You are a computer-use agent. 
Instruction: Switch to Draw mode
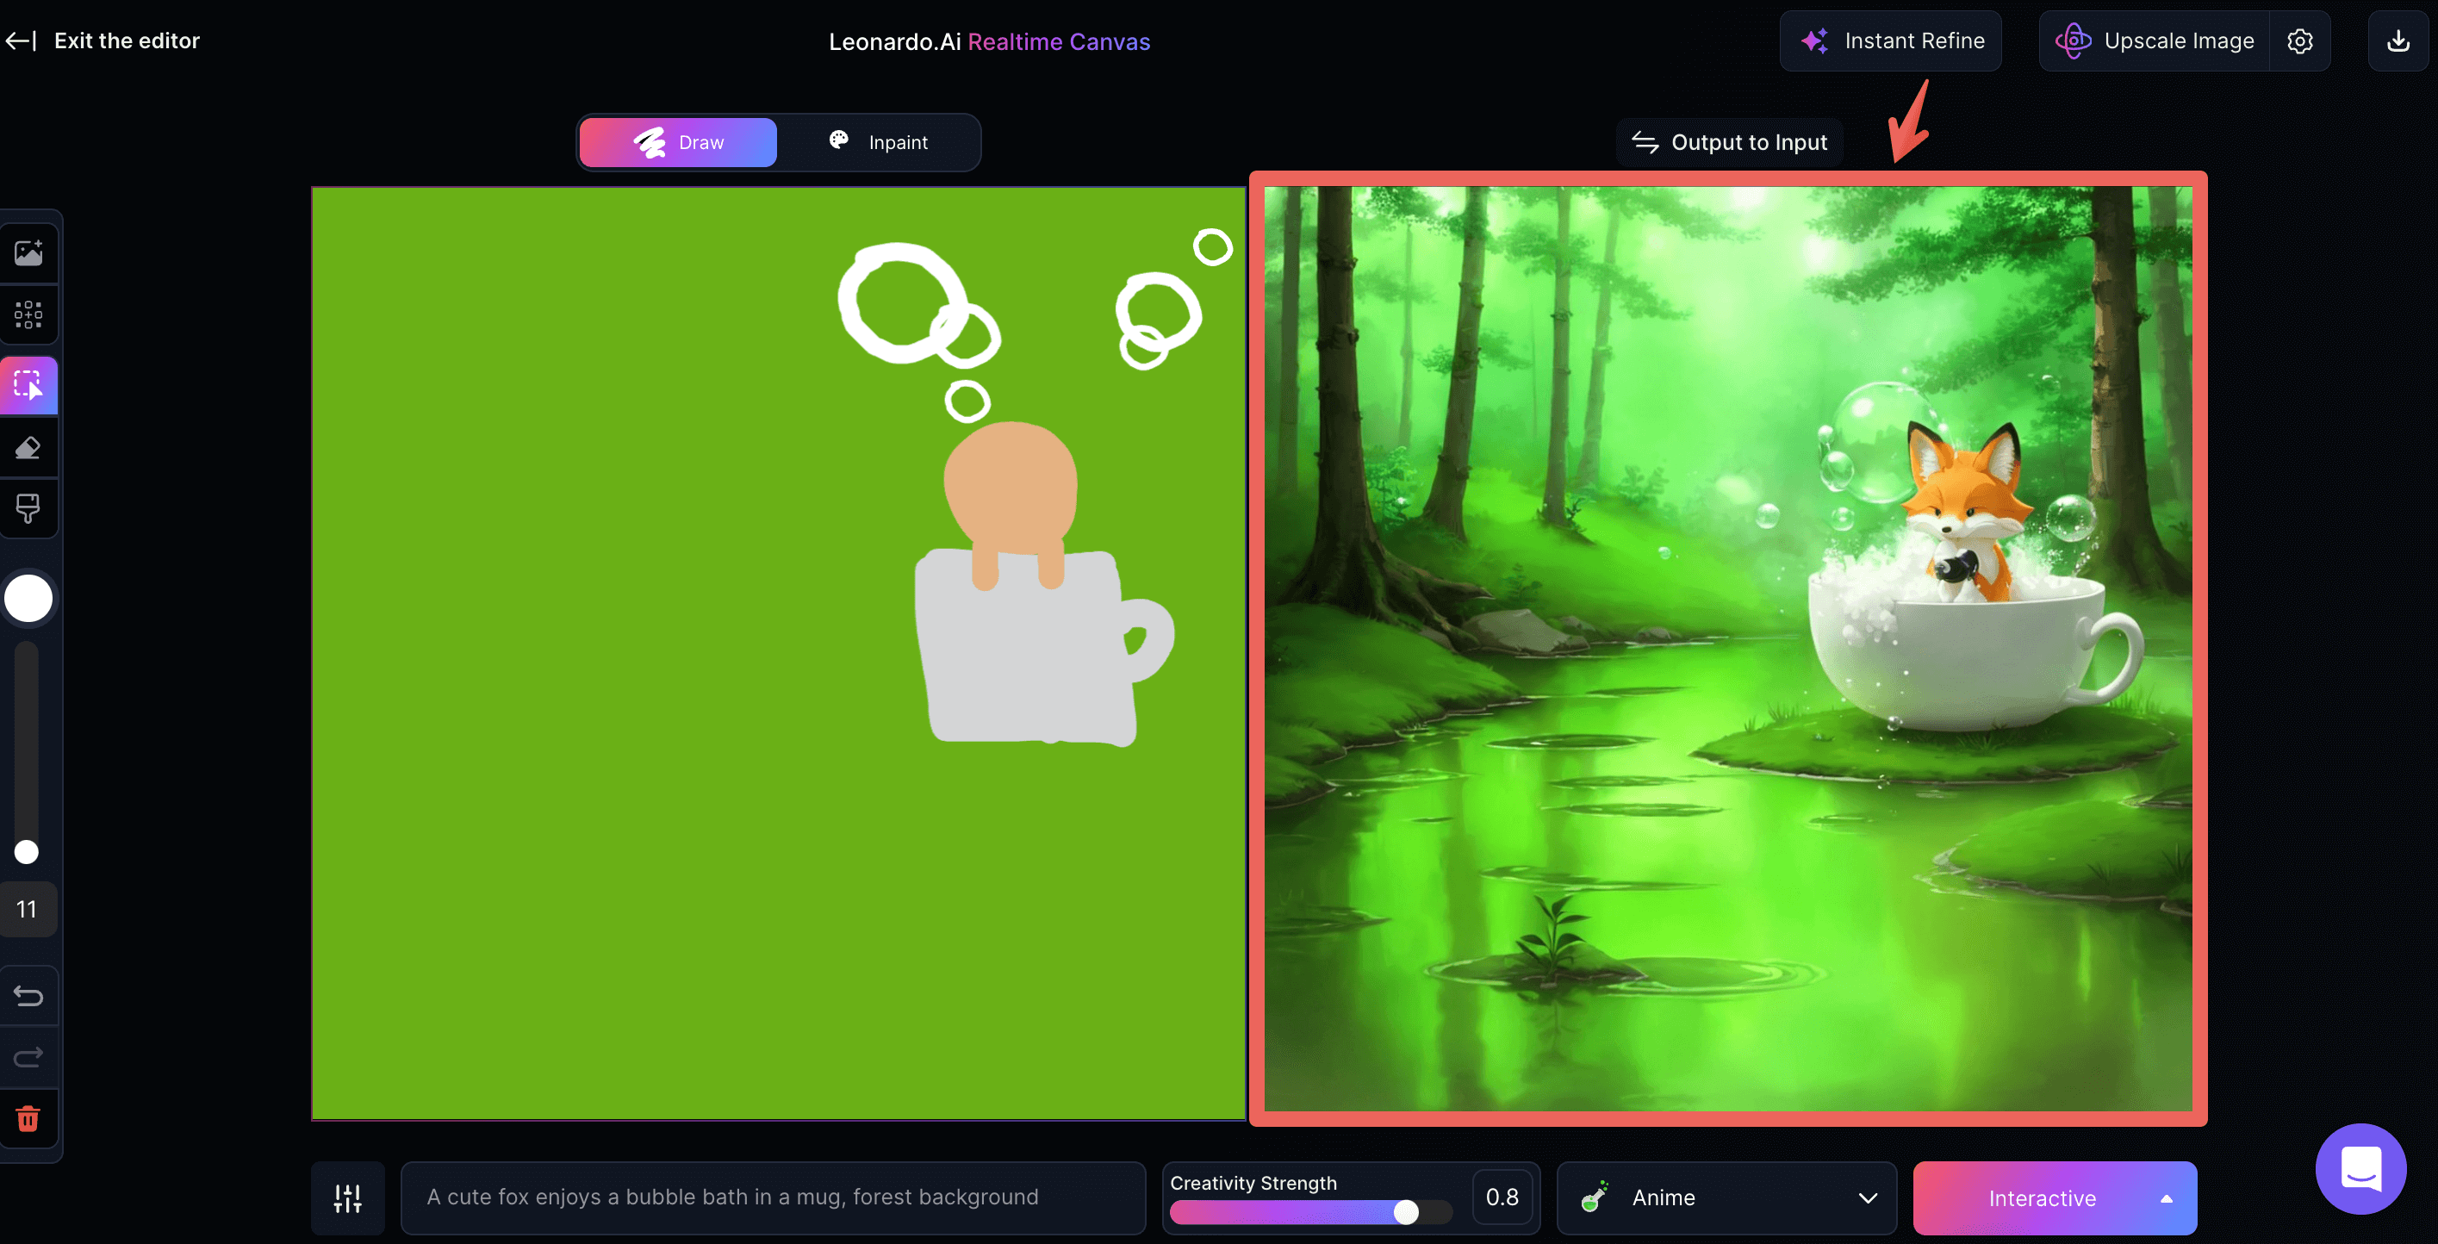pos(678,143)
